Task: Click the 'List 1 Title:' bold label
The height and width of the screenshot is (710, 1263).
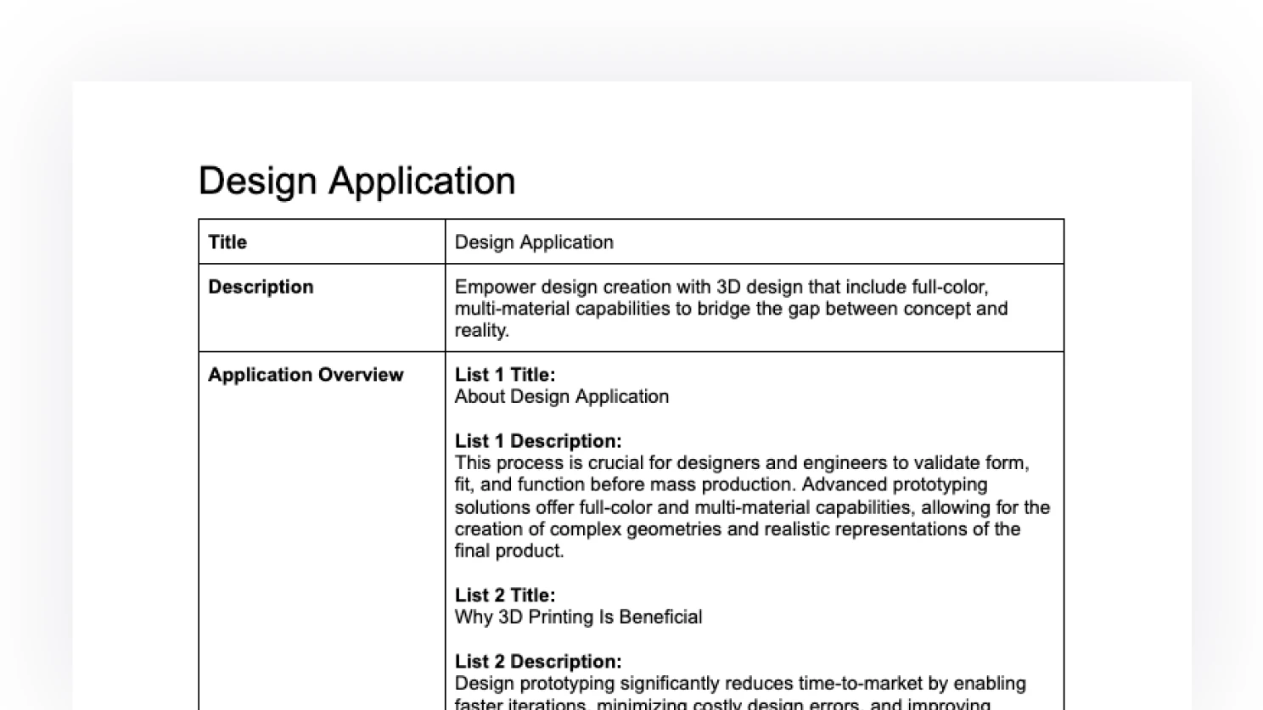Action: pyautogui.click(x=505, y=375)
